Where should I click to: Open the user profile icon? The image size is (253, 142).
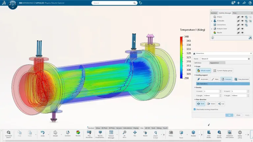coord(233,3)
